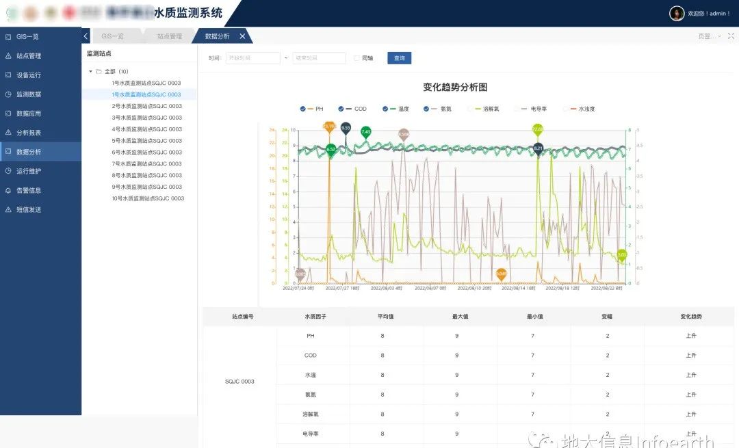Open the 数据应用 sidebar menu item
739x448 pixels.
40,113
